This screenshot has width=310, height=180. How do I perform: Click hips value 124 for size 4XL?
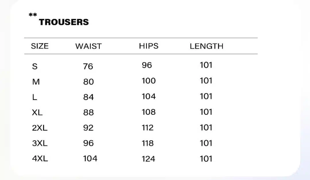pyautogui.click(x=148, y=159)
